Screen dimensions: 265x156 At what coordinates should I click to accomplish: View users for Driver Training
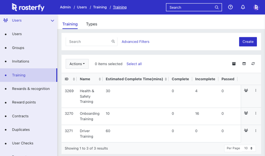[x=246, y=130]
